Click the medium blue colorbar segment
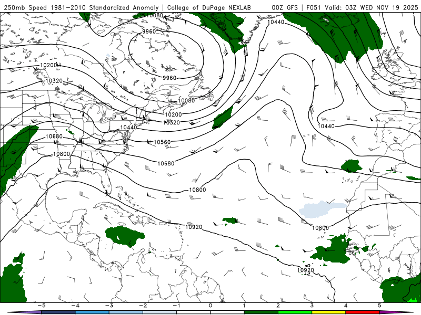421x315 pixels. coord(92,312)
